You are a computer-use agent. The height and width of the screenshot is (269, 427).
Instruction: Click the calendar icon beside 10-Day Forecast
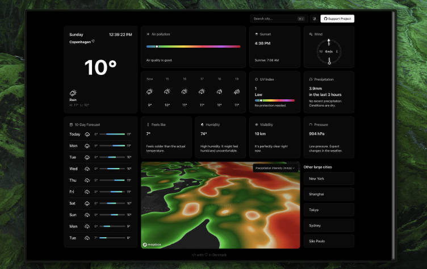coord(70,124)
